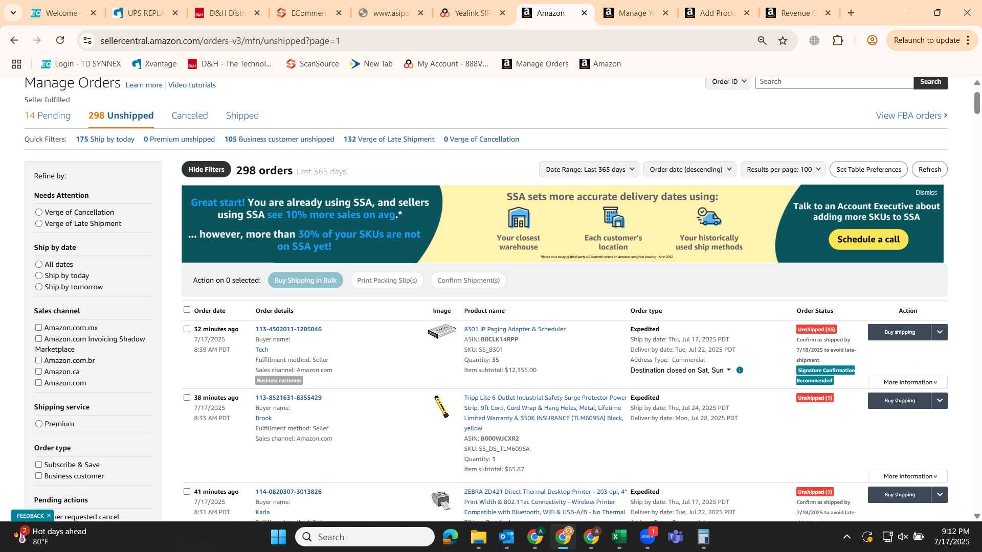Open View FBA orders link
The height and width of the screenshot is (552, 982).
tap(911, 116)
